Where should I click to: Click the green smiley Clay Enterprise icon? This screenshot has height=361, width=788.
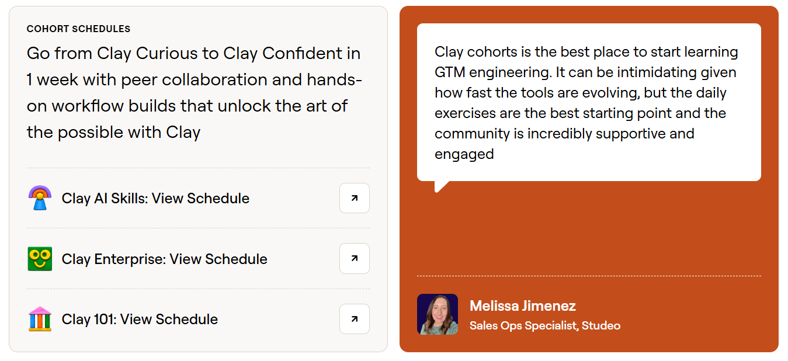tap(40, 259)
